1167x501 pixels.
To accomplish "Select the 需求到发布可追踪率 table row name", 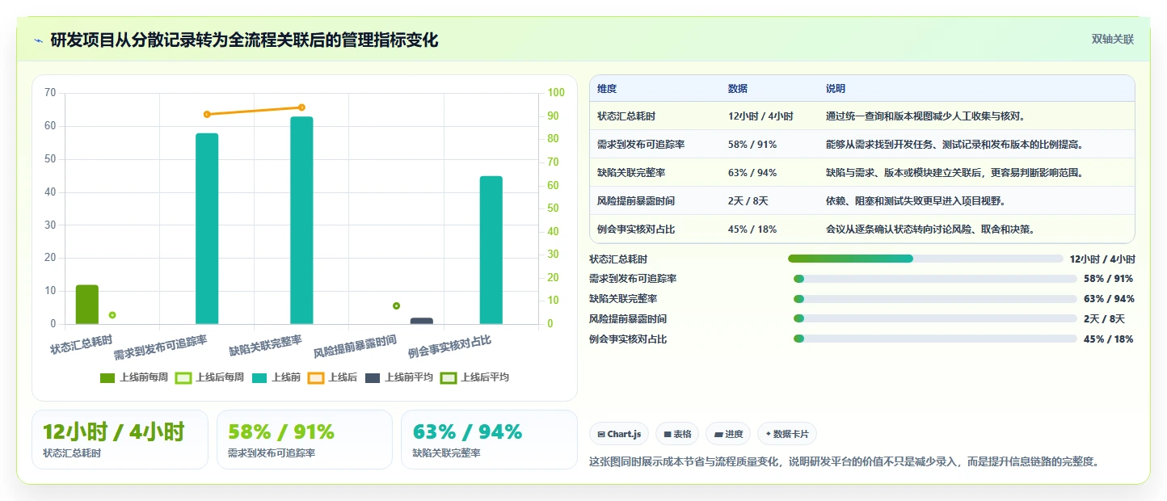I will tap(641, 145).
